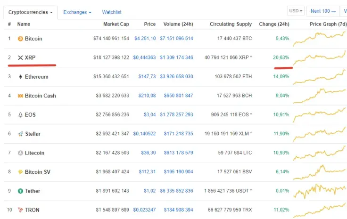347x219 pixels.
Task: Open the Bitcoin Cash name link
Action: coord(40,96)
